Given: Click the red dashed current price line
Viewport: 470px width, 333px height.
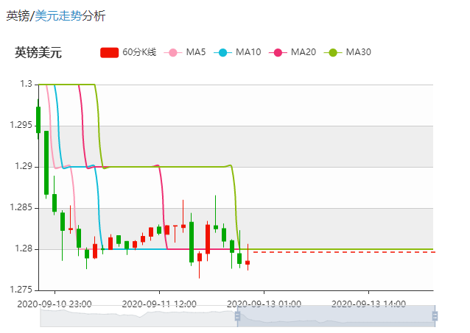Looking at the screenshot, I should tap(339, 252).
